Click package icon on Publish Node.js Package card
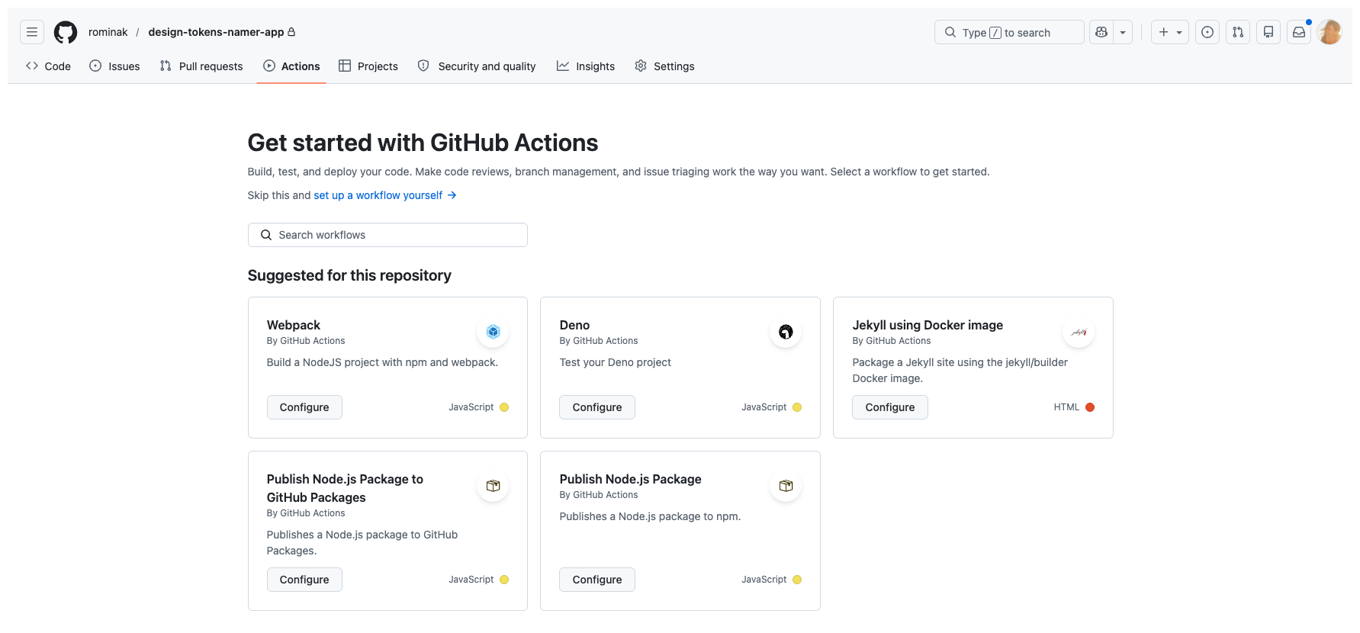The height and width of the screenshot is (633, 1360). click(x=786, y=486)
